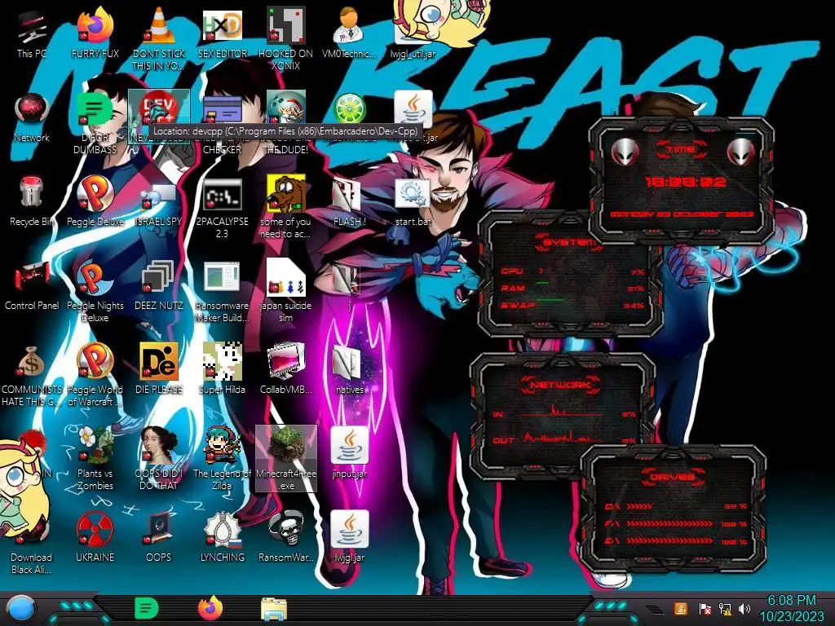Viewport: 835px width, 626px height.
Task: Select the CollabVMB... monitor icon
Action: click(285, 362)
